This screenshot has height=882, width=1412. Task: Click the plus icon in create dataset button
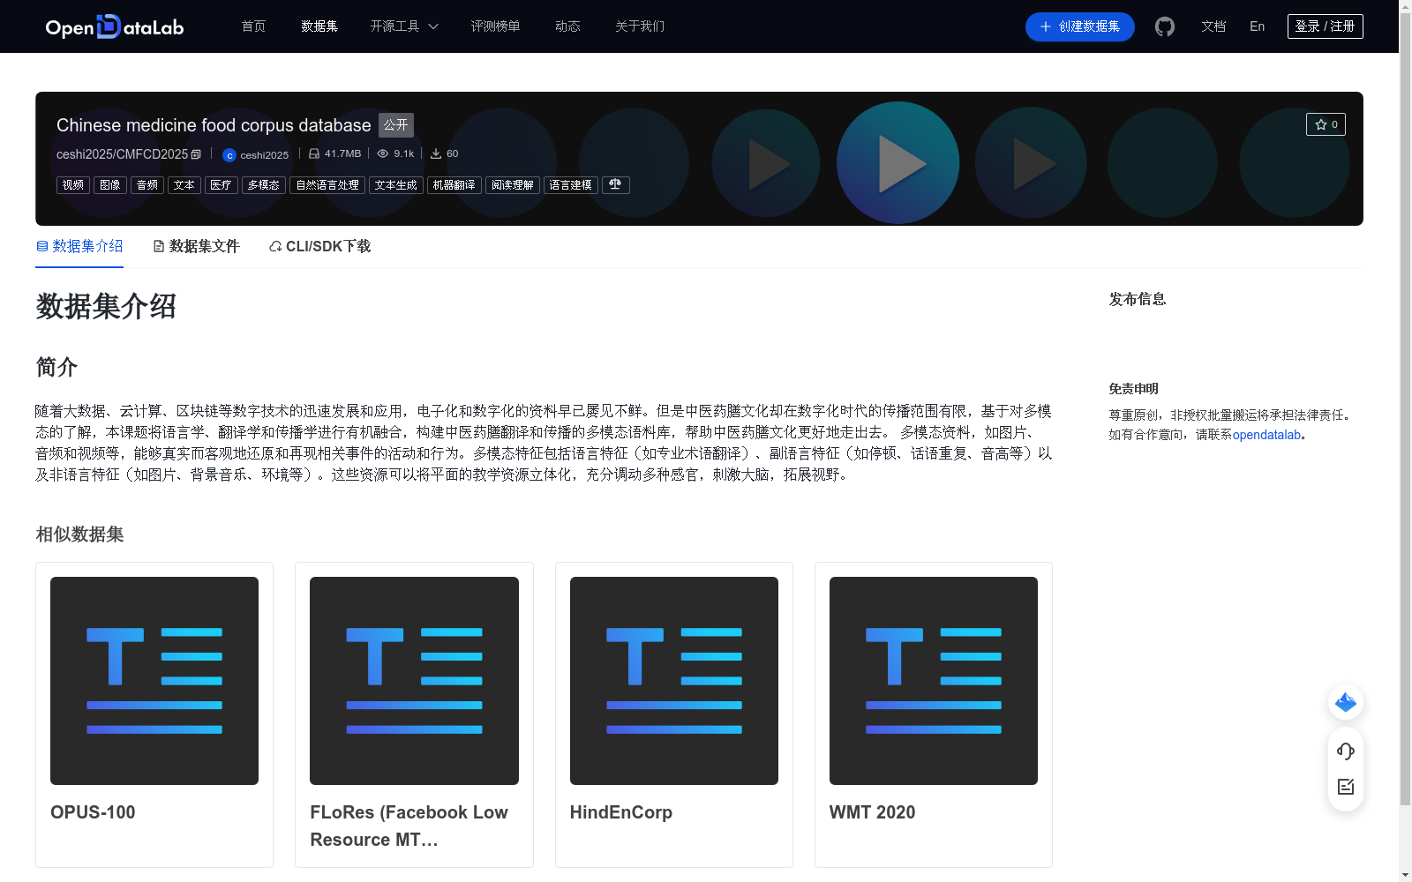pos(1045,26)
